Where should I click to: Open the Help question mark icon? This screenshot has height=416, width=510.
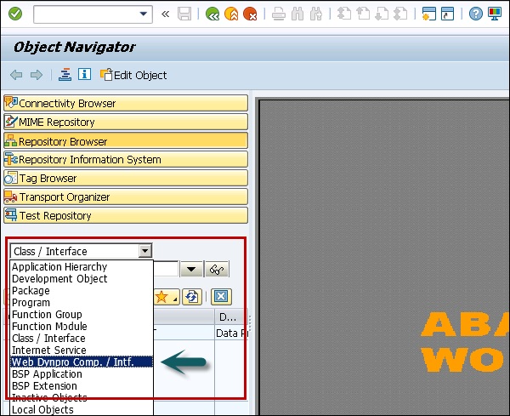476,14
